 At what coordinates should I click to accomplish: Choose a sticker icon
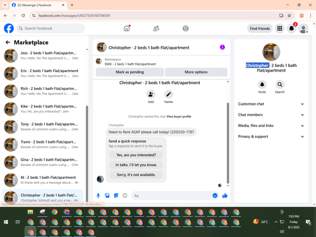point(116,196)
